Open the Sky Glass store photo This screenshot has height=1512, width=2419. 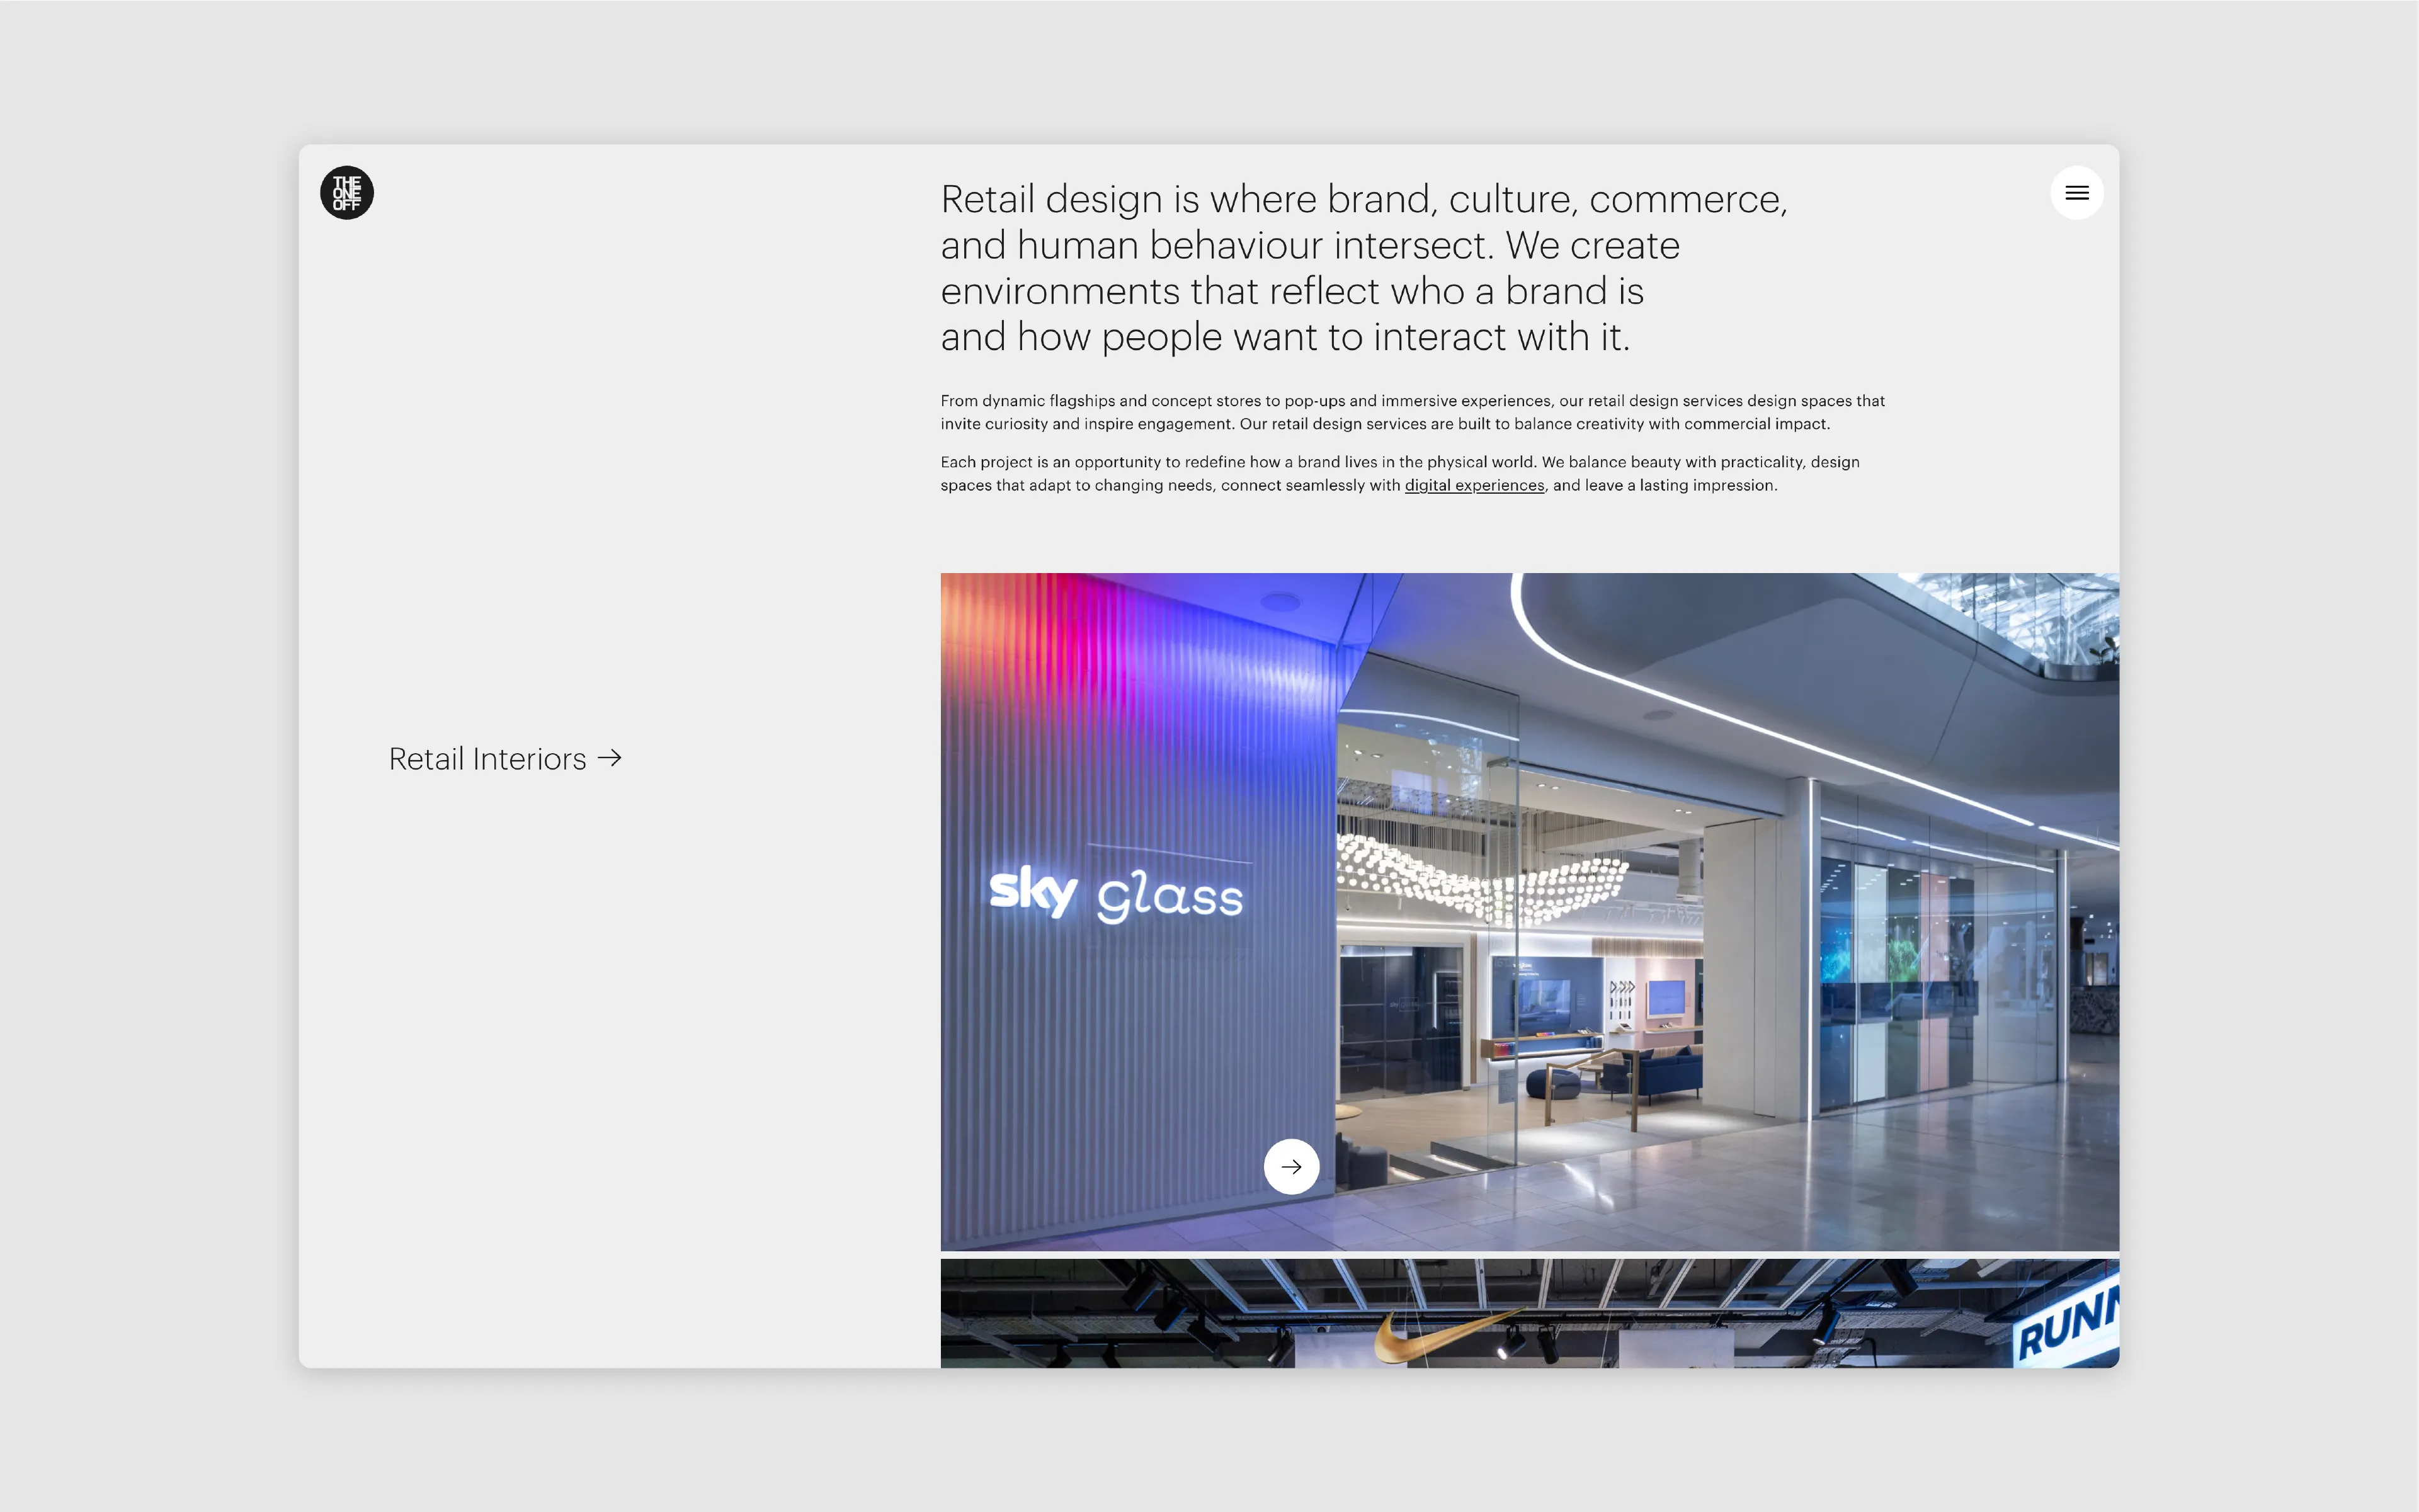click(x=1529, y=911)
